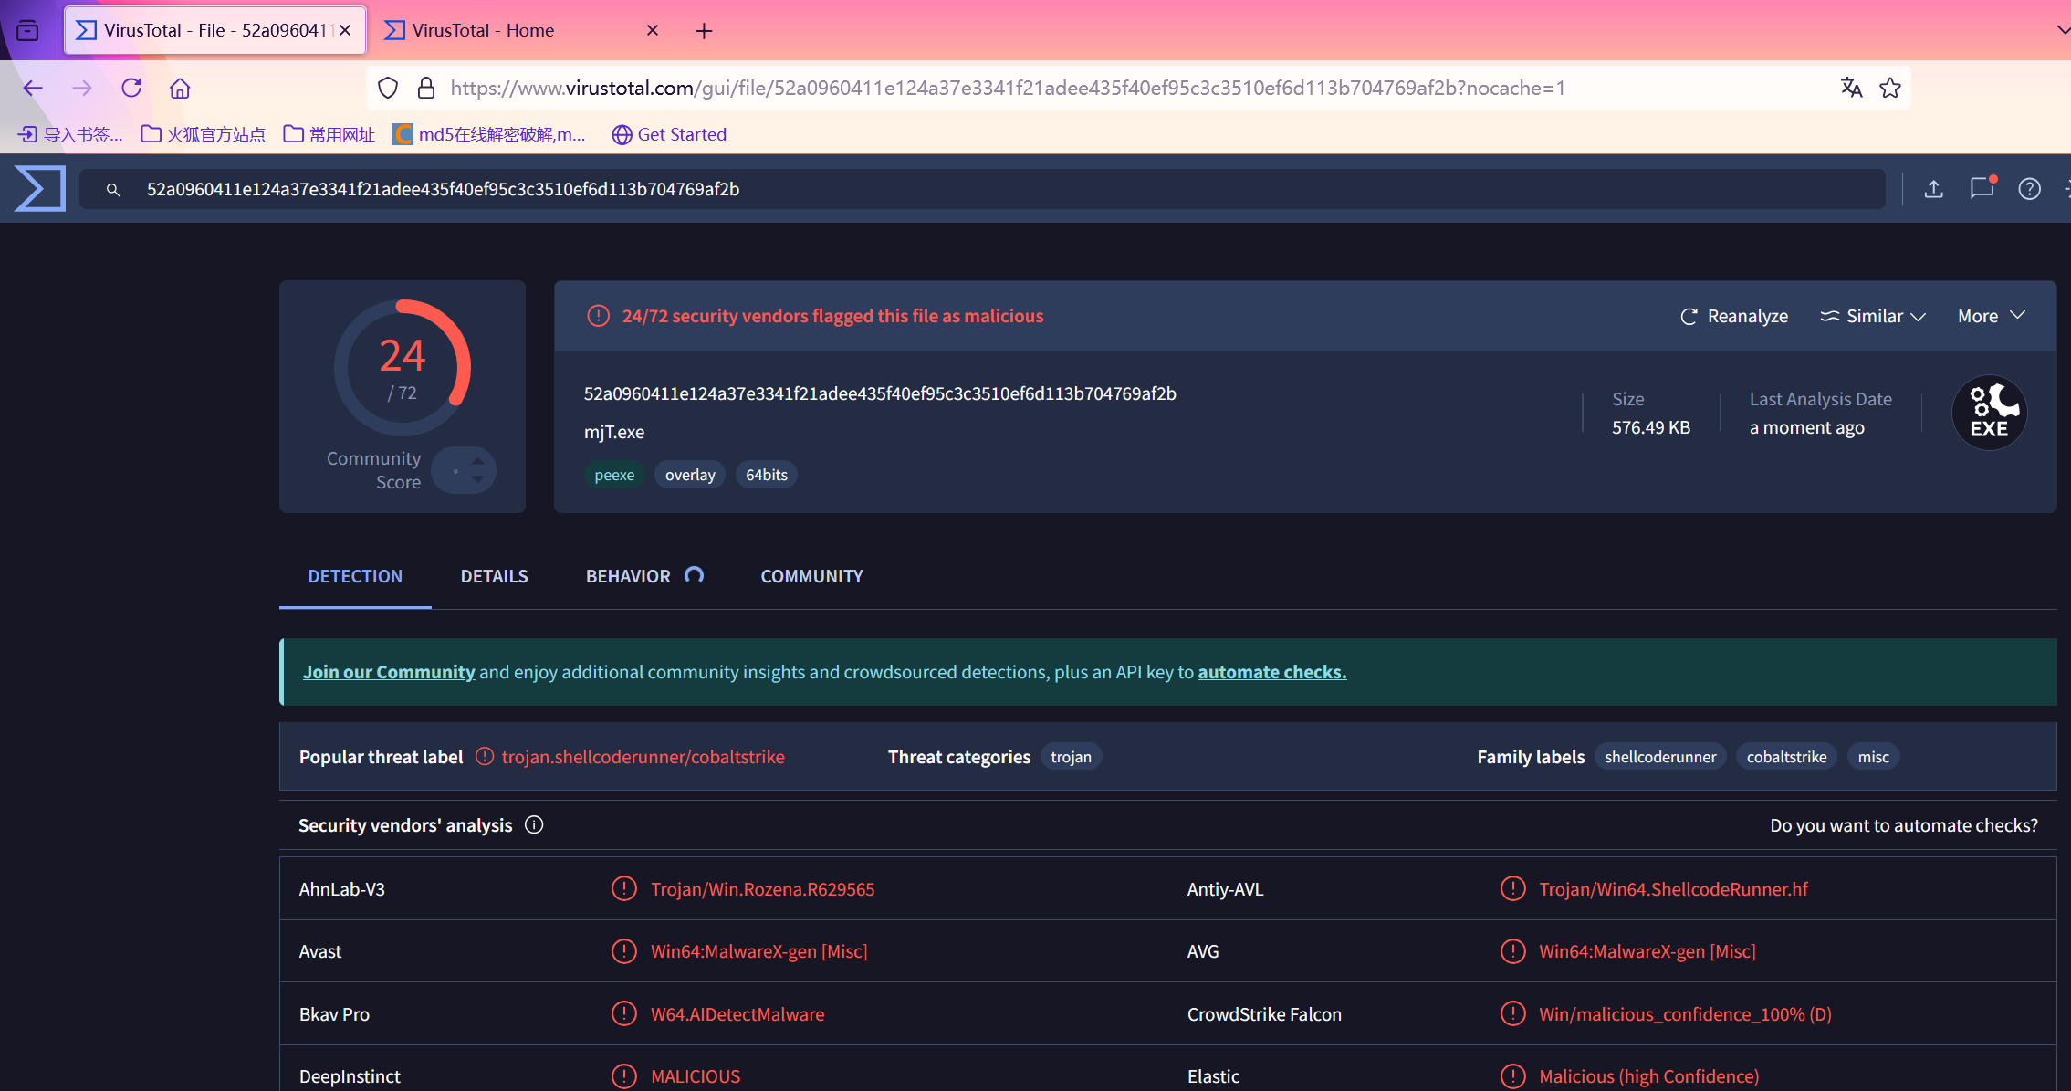Viewport: 2071px width, 1091px height.
Task: Click the info icon beside vendors' analysis
Action: click(534, 824)
